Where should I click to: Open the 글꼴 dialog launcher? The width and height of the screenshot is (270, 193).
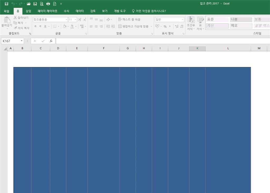pos(86,33)
